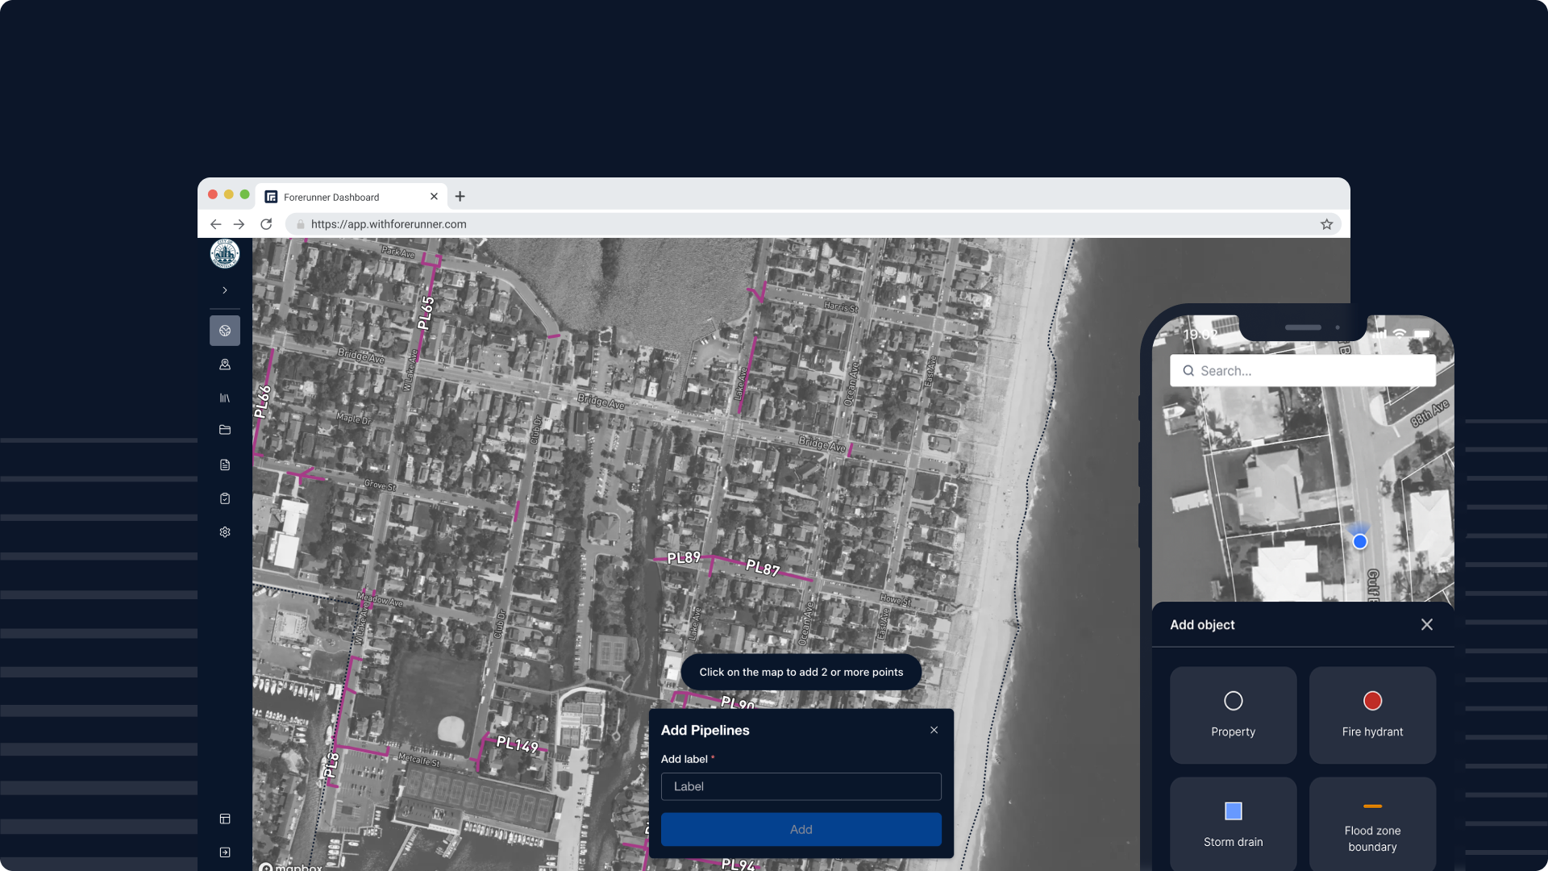Open the settings gear sidebar icon
1548x871 pixels.
click(x=225, y=532)
